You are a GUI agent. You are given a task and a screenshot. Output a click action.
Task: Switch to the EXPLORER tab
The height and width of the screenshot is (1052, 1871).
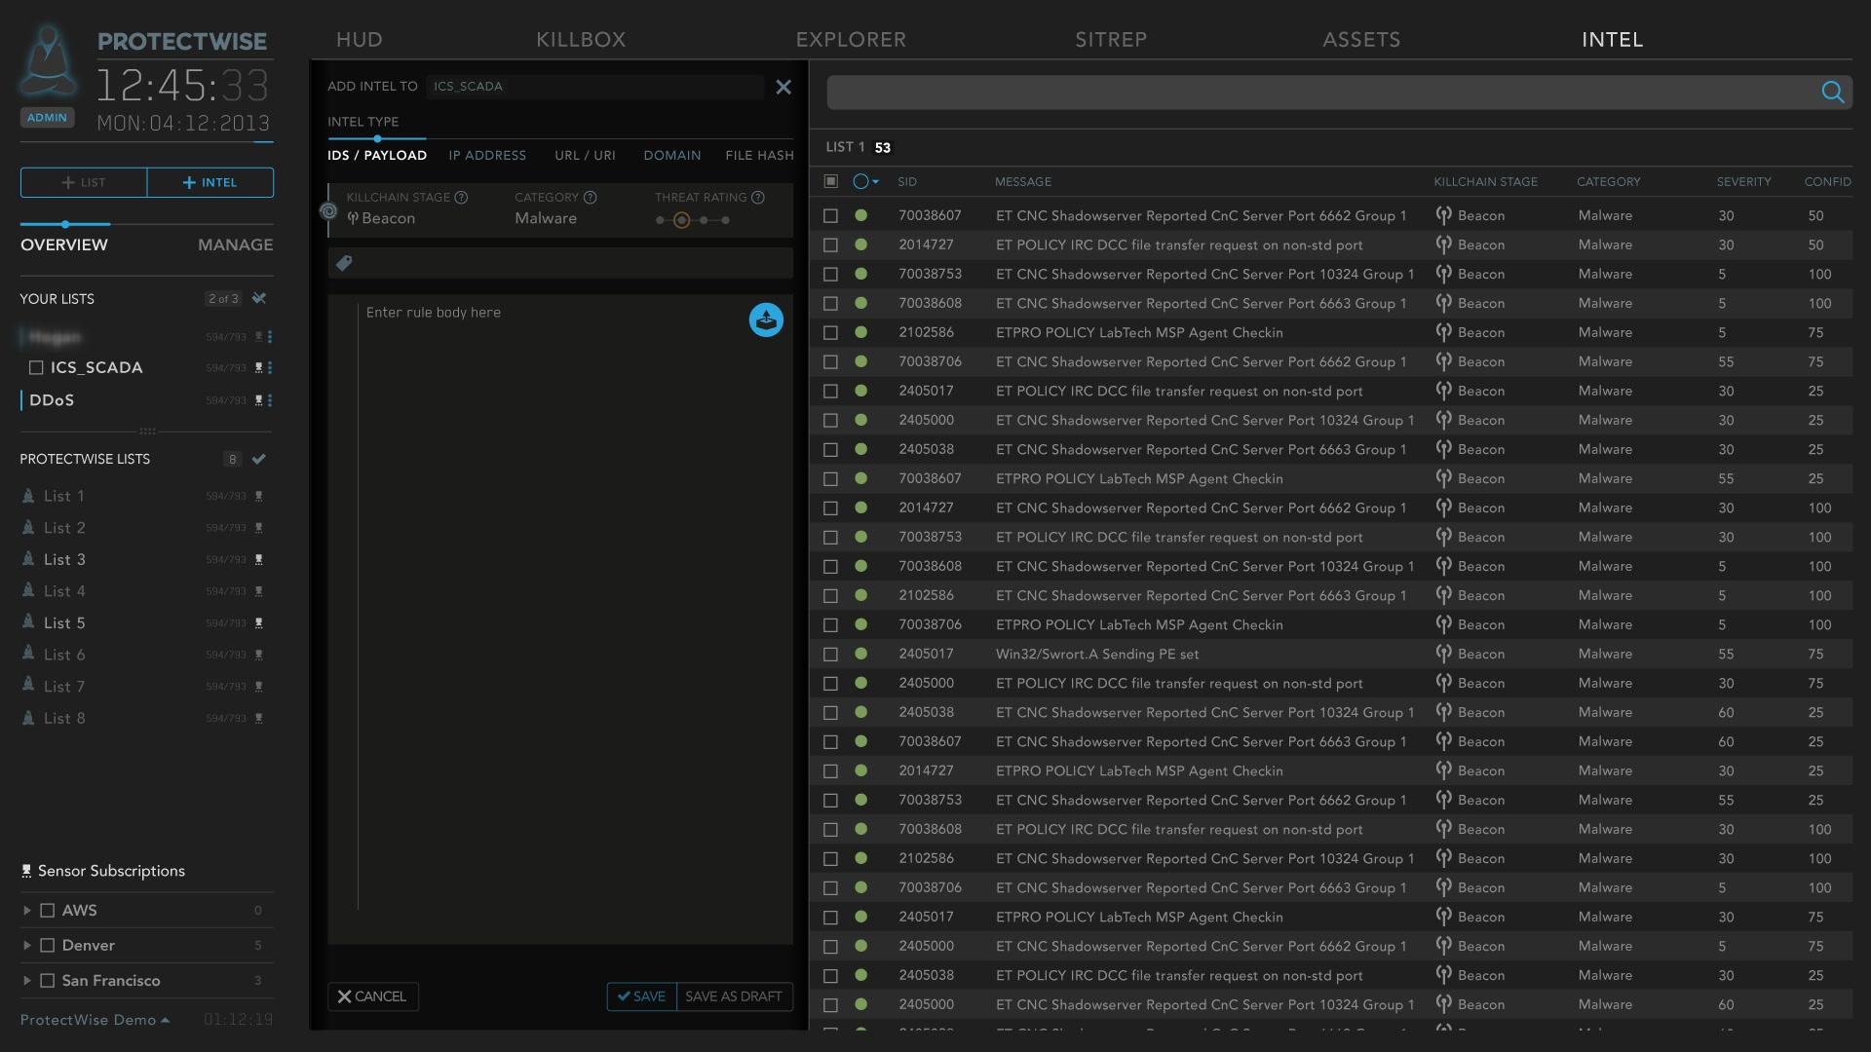851,40
